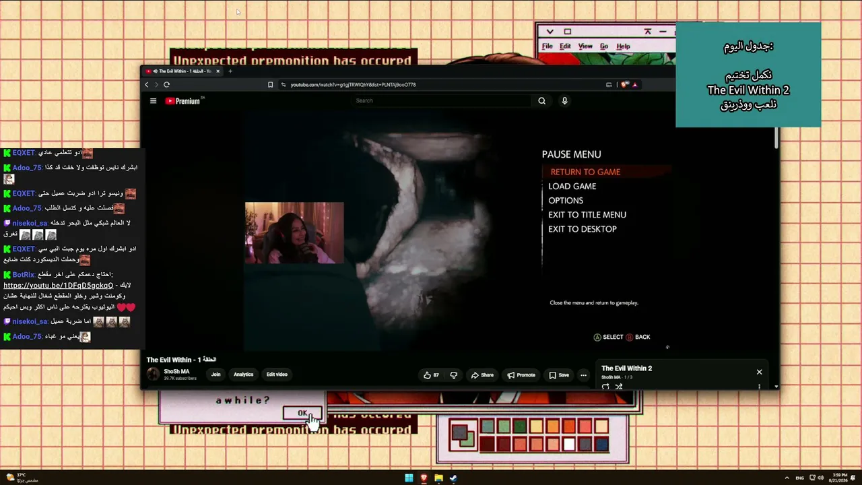Image resolution: width=862 pixels, height=485 pixels.
Task: Click the YouTube search magnifier button
Action: [541, 101]
